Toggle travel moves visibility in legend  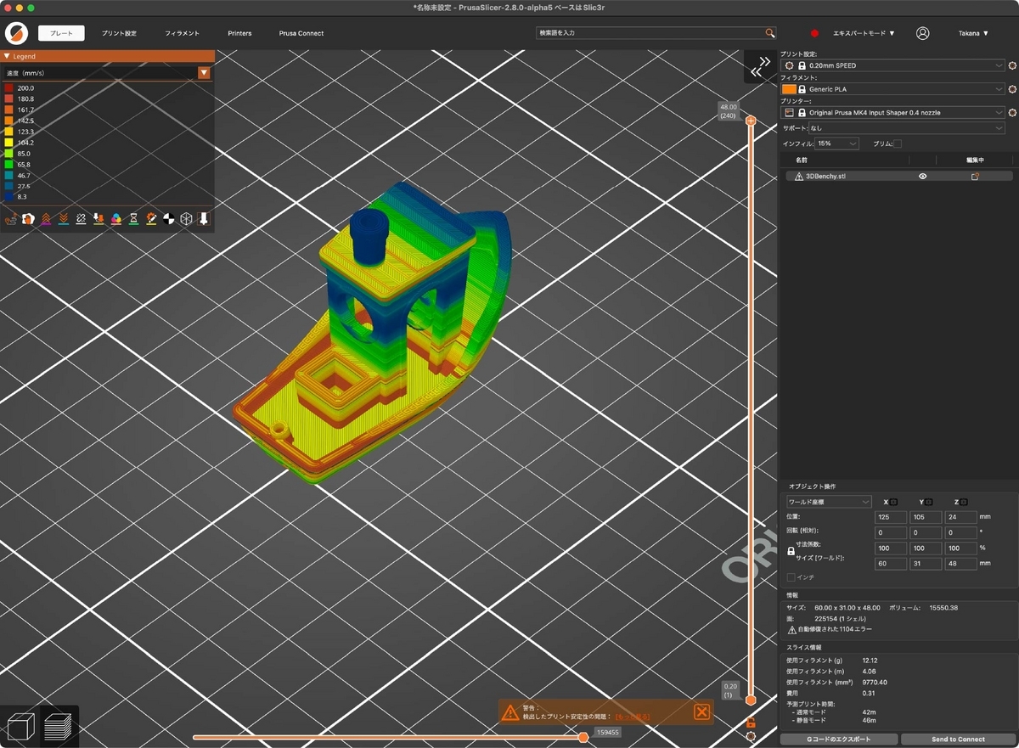click(11, 219)
